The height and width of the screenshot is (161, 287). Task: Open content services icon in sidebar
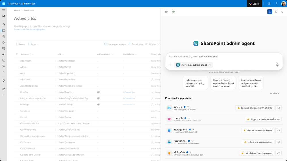(3, 48)
